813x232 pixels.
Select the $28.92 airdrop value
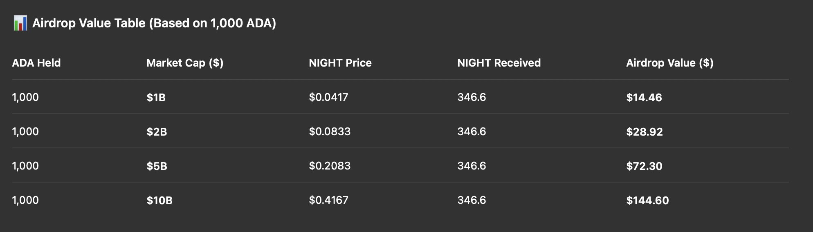[x=645, y=132]
